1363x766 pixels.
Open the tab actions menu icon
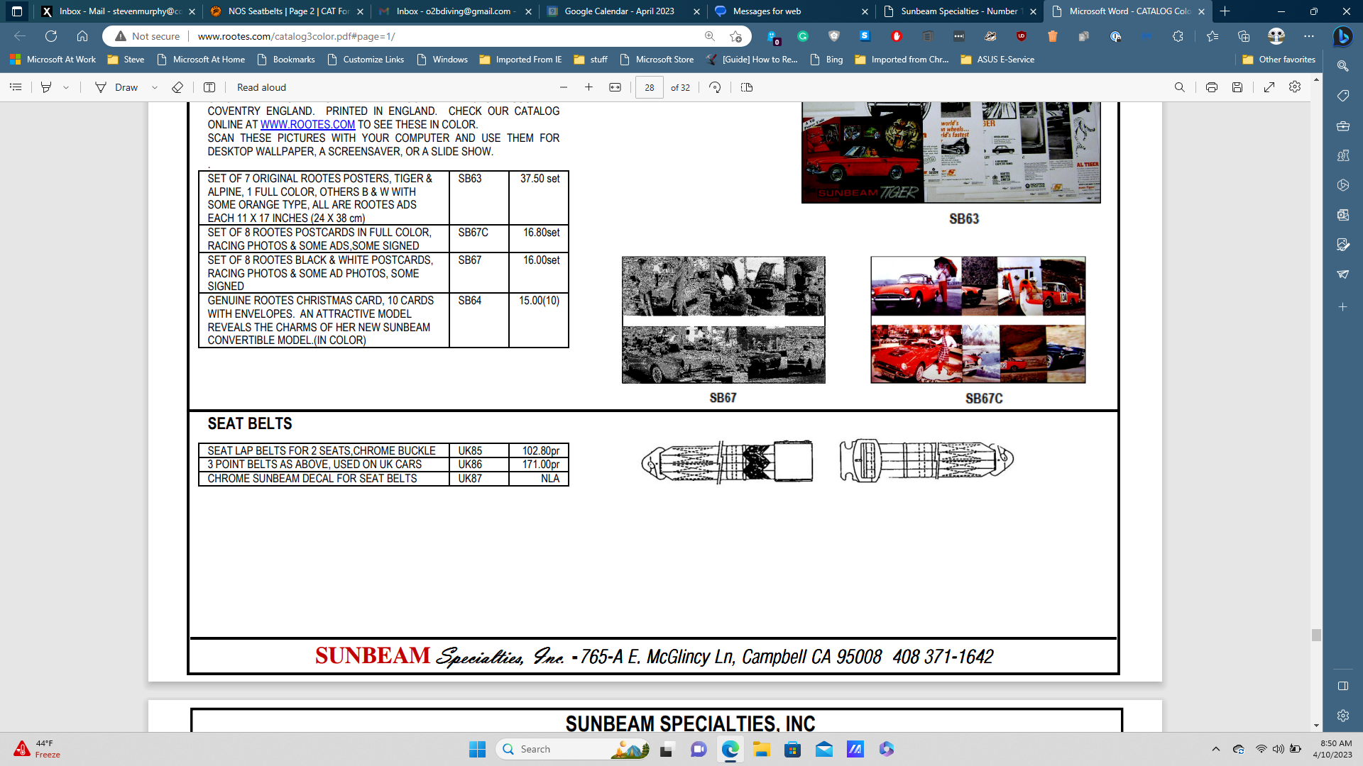coord(17,11)
